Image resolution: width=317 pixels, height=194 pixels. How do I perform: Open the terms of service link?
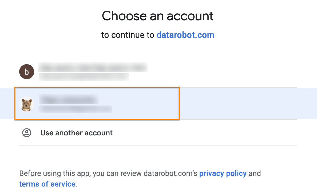[x=47, y=184]
